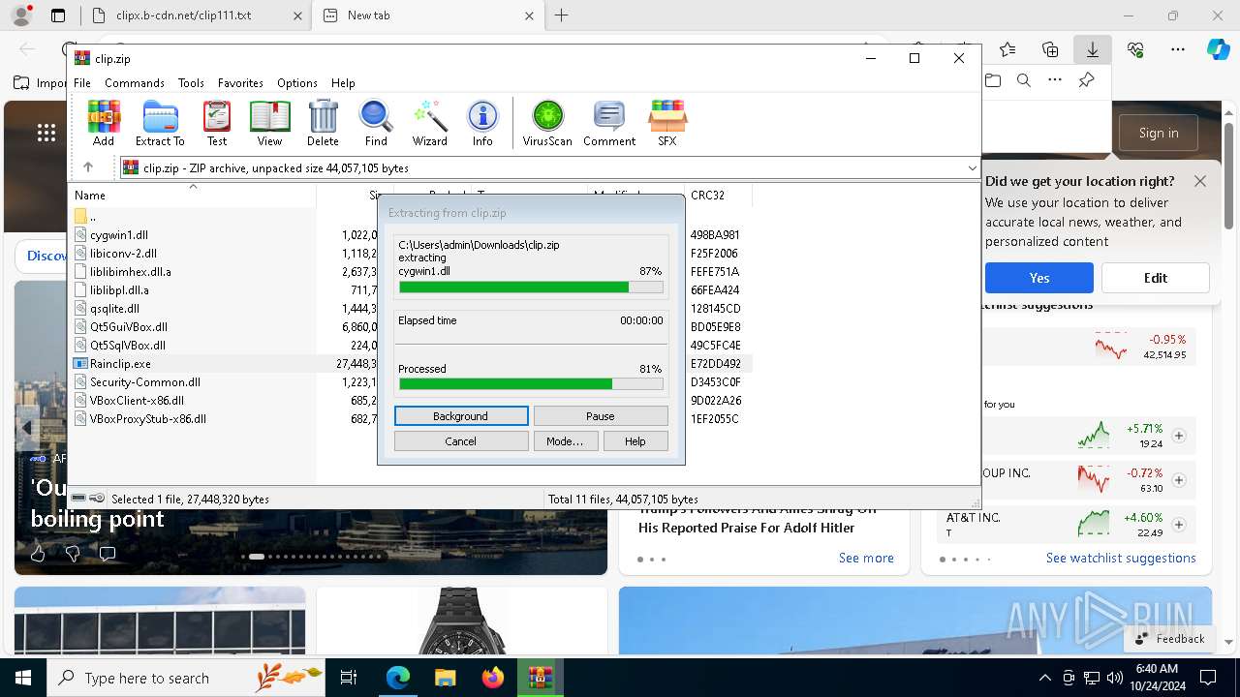
Task: Add the +5.71% stock to watchlist
Action: (x=1179, y=436)
